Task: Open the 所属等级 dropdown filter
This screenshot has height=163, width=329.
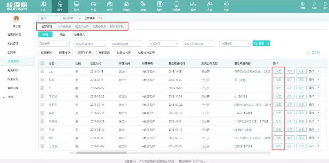Action: 235,44
